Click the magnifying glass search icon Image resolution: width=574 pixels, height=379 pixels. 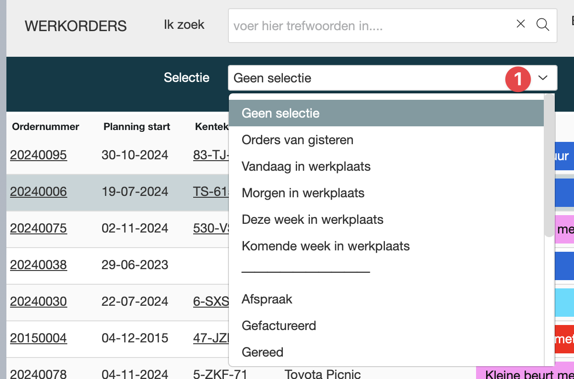pyautogui.click(x=542, y=25)
